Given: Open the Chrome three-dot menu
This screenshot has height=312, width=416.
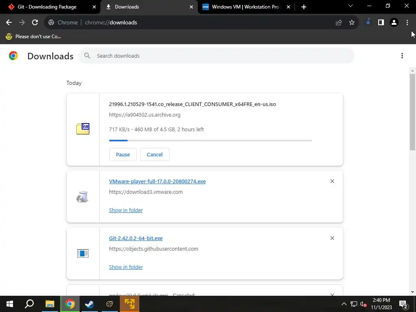Looking at the screenshot, I should [x=407, y=23].
